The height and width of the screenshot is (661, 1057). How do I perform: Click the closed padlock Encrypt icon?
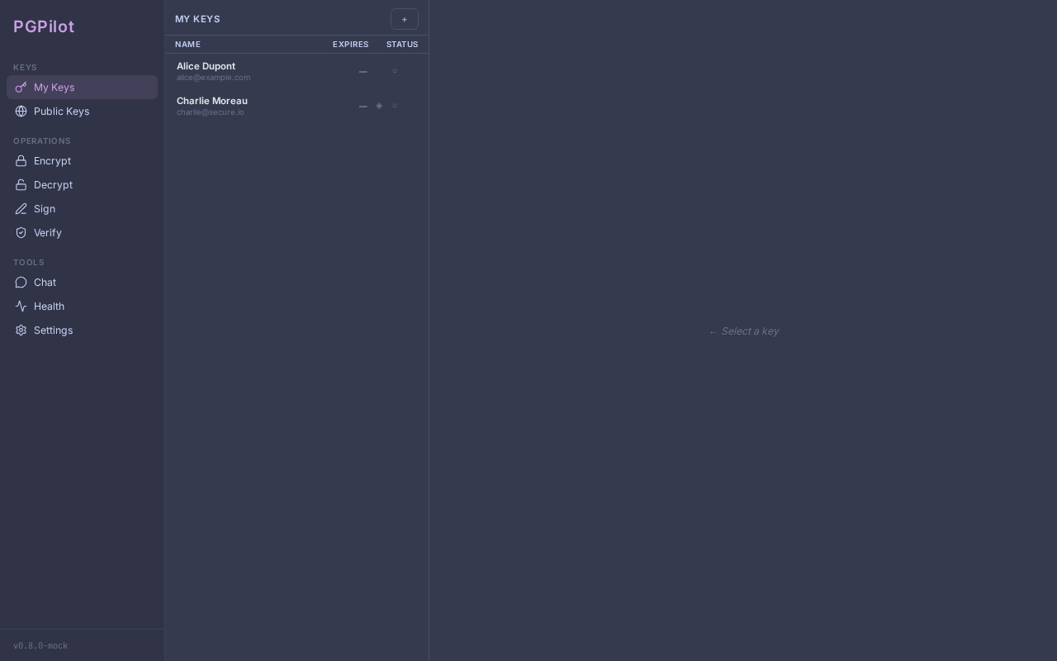[x=21, y=160]
